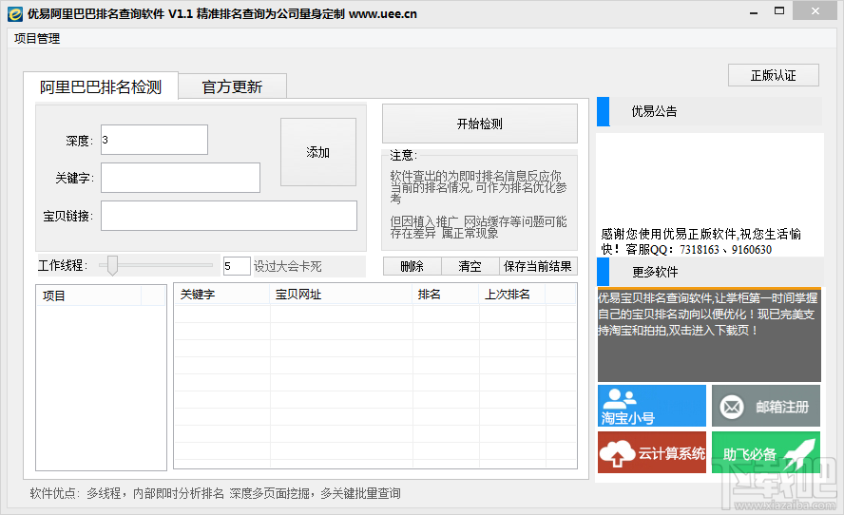Viewport: 844px width, 515px height.
Task: Click the 注意 notice text box
Action: coord(480,200)
